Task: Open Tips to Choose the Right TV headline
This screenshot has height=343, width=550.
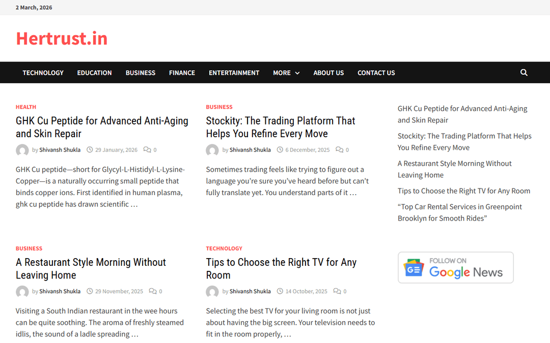Action: click(x=281, y=268)
